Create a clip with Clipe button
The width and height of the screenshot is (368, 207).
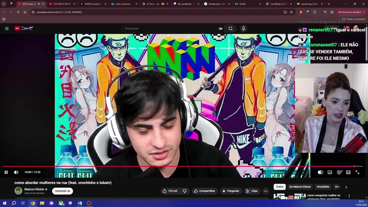(x=252, y=191)
